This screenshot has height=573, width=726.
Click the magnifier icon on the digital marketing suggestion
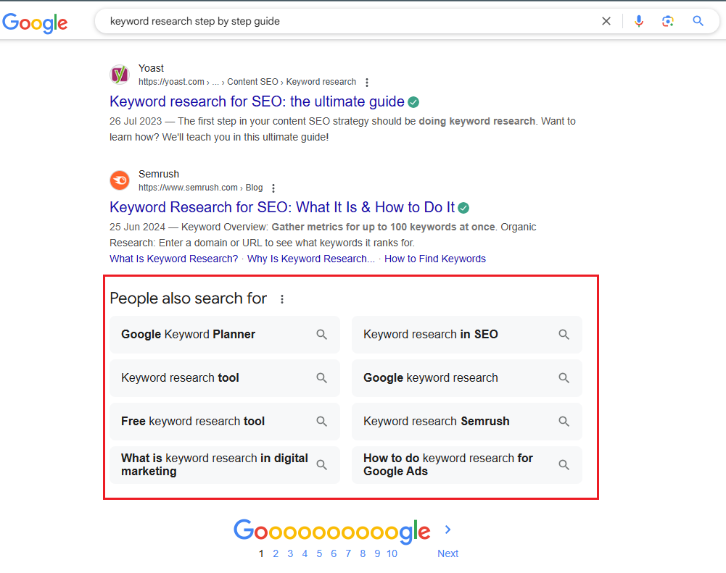point(321,465)
